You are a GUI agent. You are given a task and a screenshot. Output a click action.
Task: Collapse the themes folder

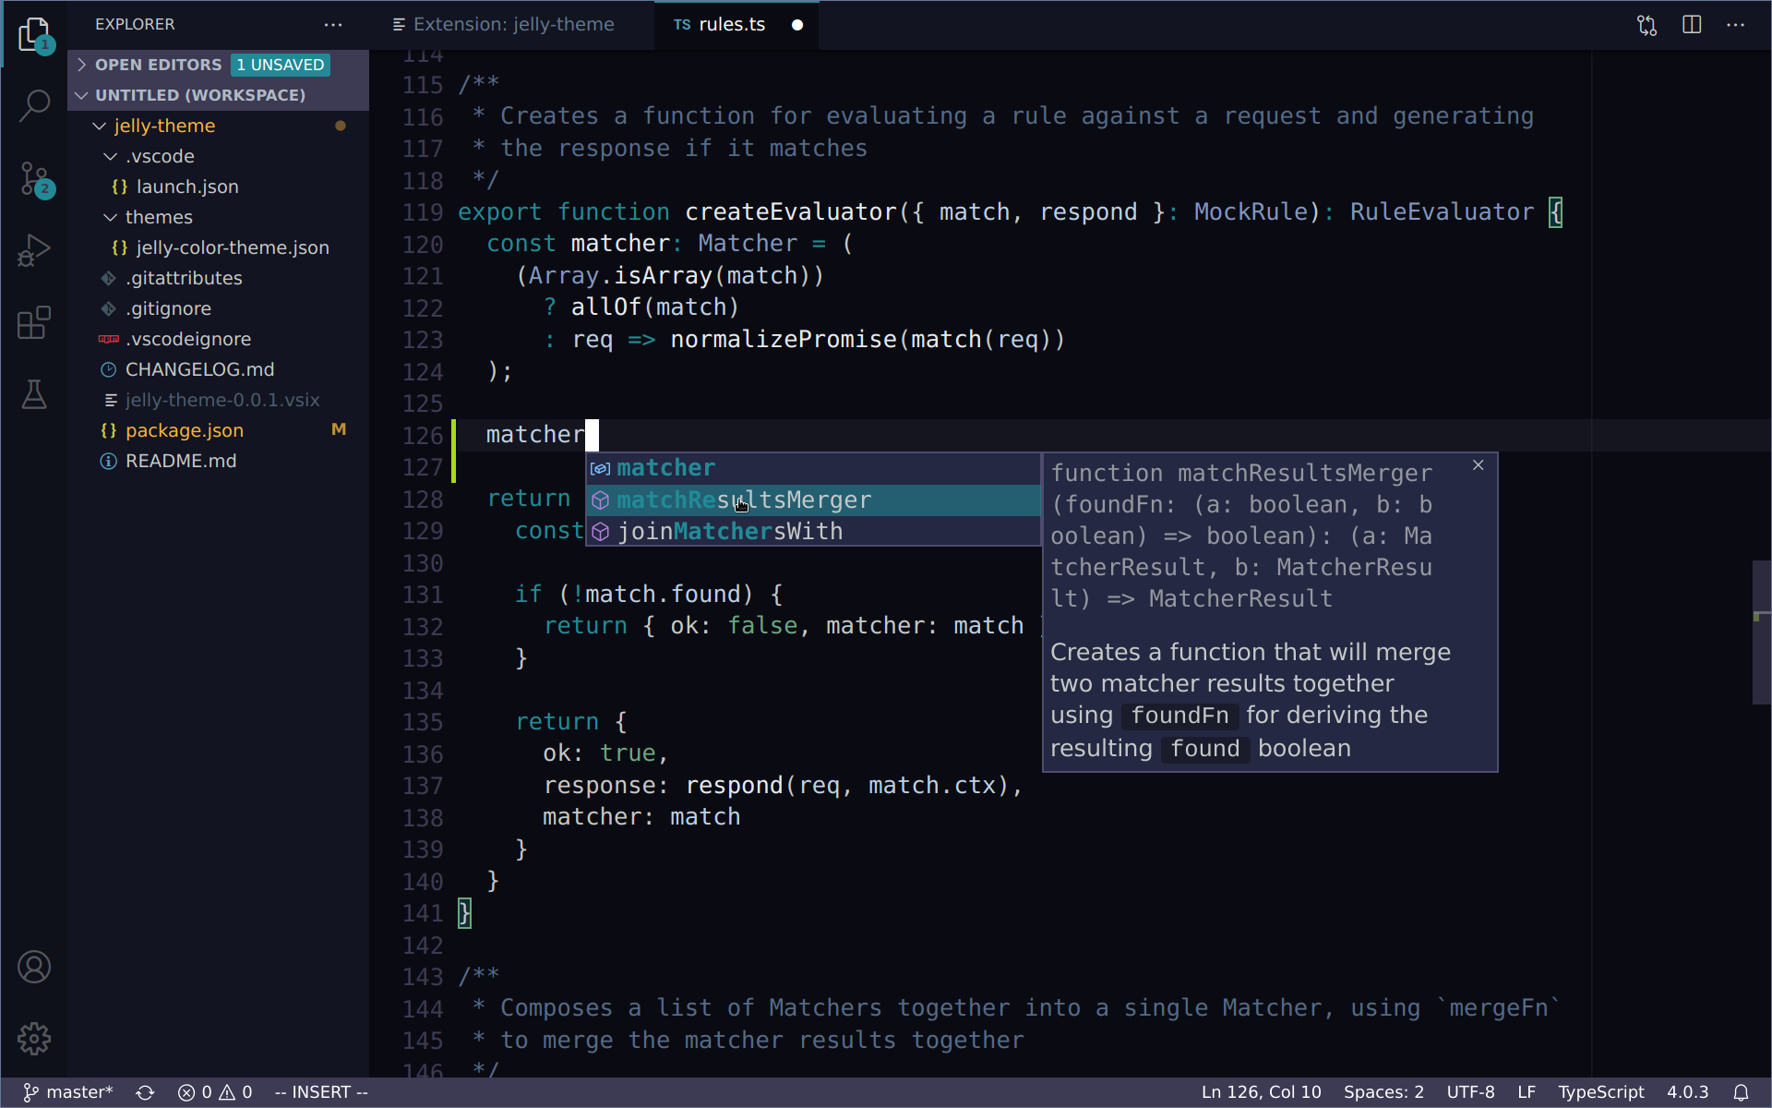[x=218, y=217]
